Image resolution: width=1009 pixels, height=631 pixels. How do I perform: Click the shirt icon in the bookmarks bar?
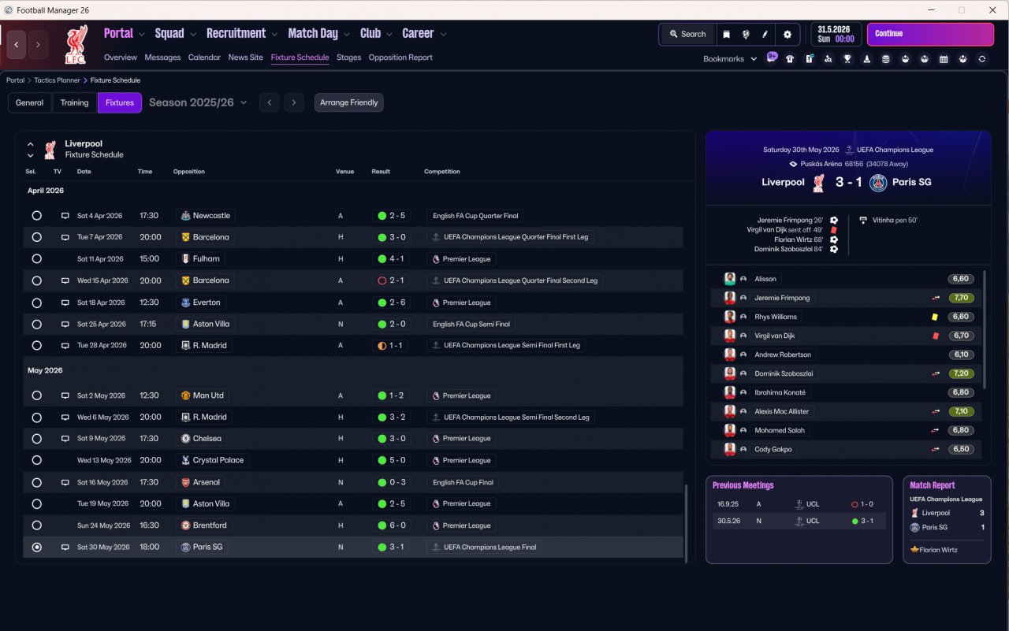click(x=790, y=59)
